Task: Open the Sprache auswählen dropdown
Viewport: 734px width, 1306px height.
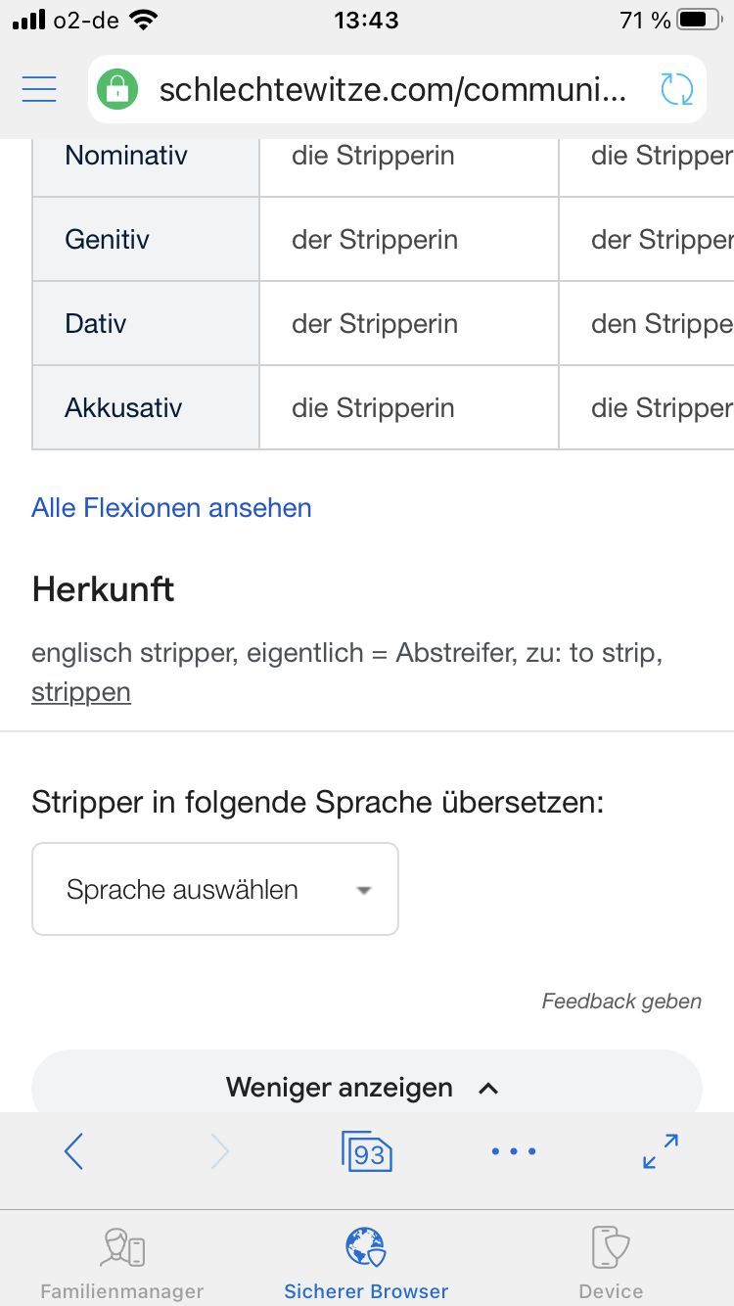Action: (215, 889)
